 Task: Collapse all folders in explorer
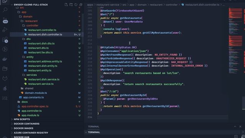pos(81,5)
